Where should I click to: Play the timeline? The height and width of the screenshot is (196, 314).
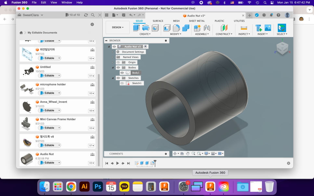(x=118, y=163)
